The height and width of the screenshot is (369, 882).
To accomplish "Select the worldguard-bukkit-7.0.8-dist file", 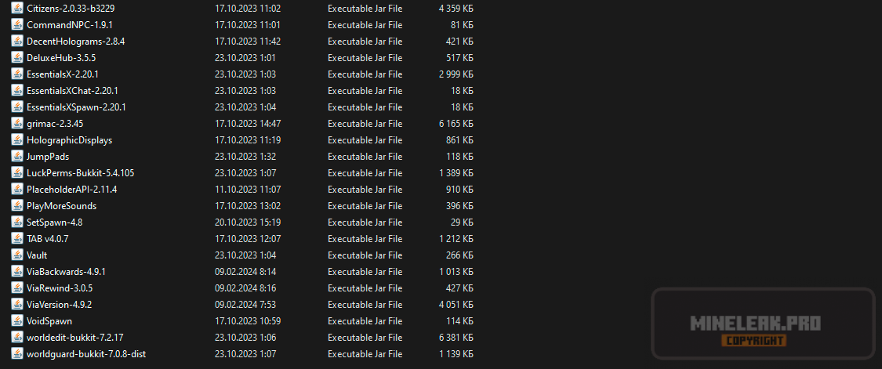I will (x=85, y=353).
